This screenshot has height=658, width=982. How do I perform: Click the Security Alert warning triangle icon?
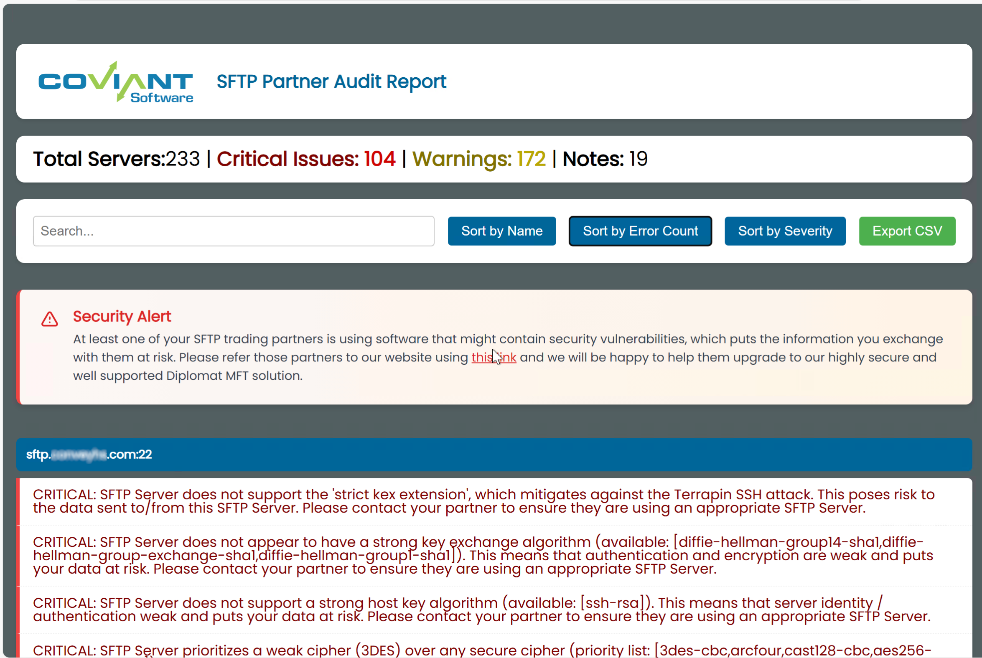(49, 319)
